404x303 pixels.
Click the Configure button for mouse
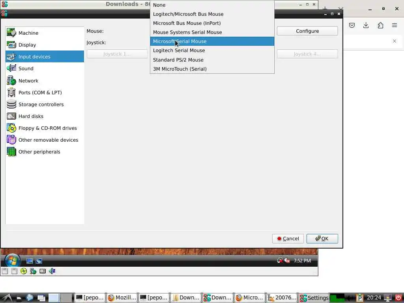[x=307, y=31]
